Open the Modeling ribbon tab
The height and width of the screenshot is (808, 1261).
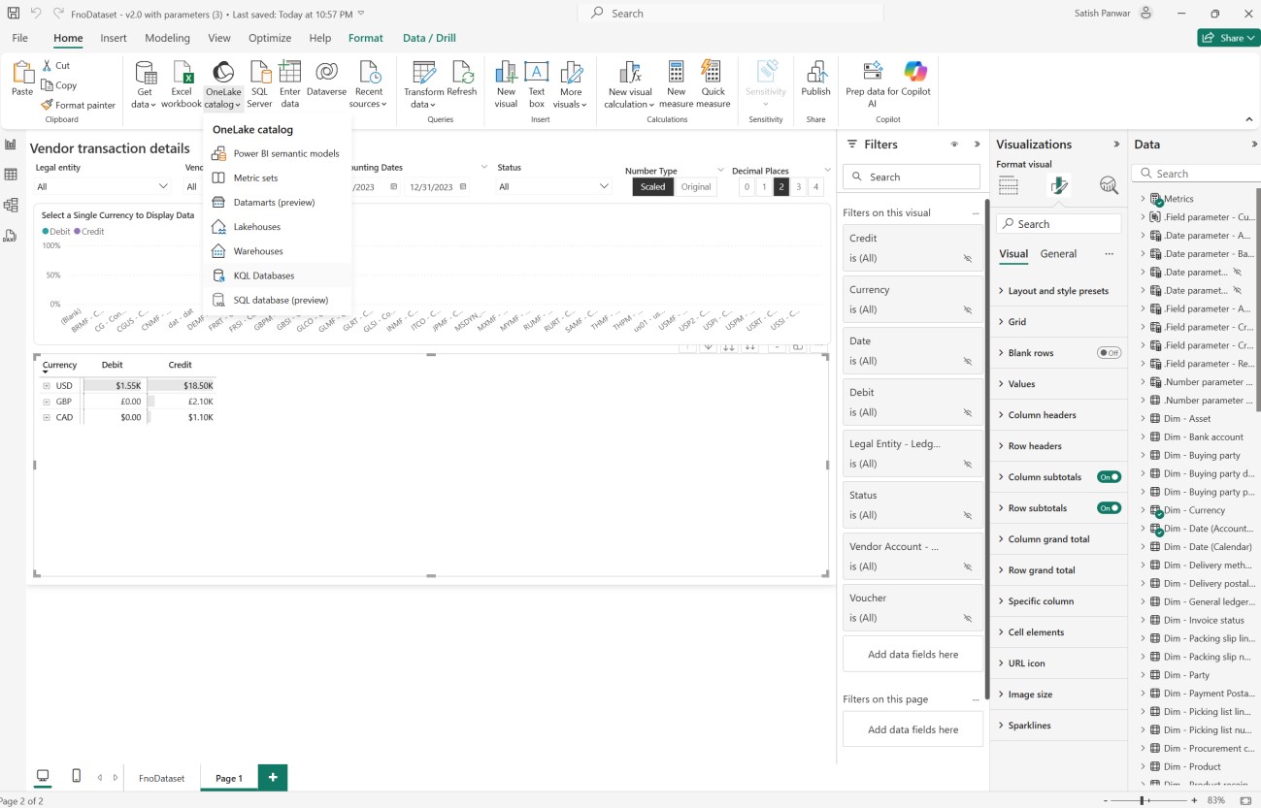(x=167, y=38)
